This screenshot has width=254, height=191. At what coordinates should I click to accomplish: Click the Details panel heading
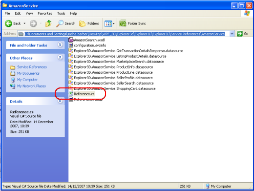click(16, 102)
